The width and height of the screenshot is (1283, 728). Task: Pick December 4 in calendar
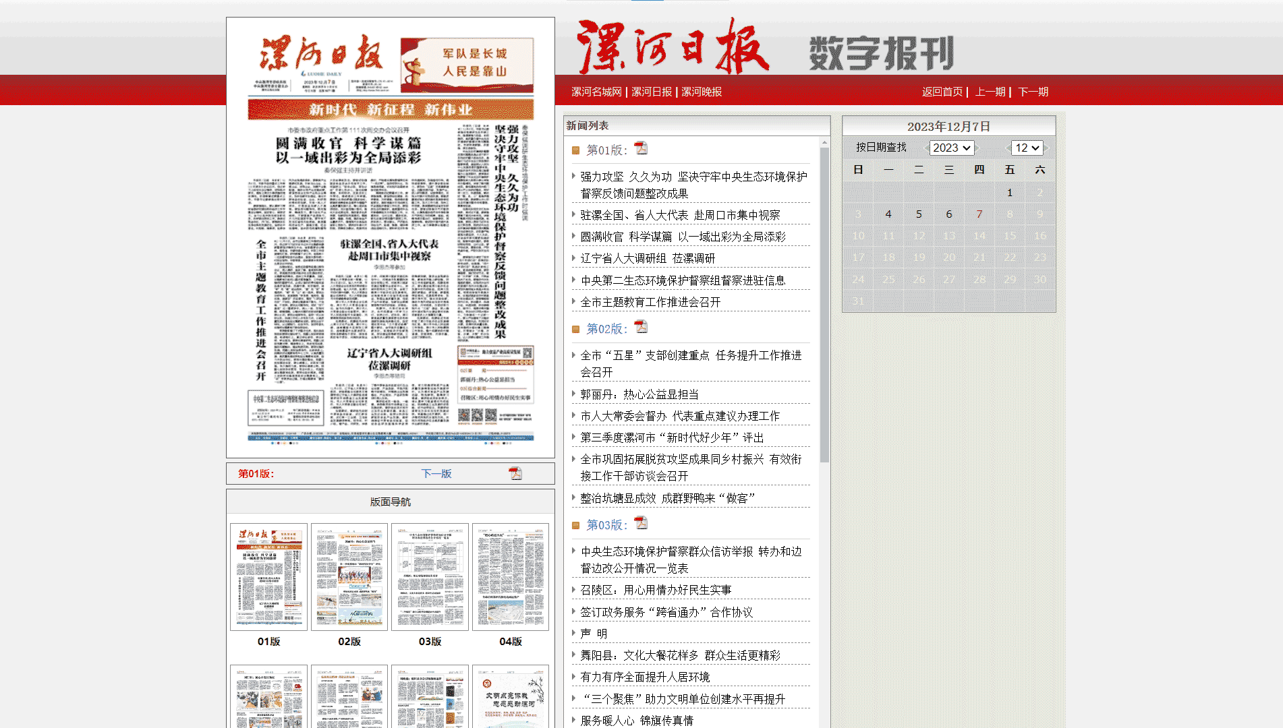[x=888, y=214]
